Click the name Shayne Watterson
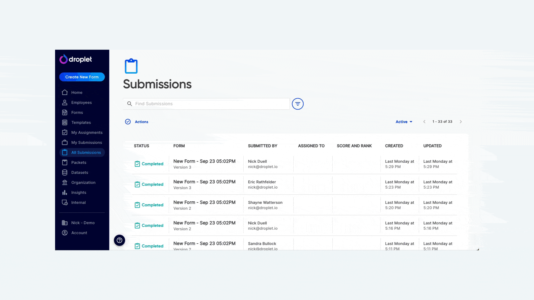The image size is (534, 300). [x=265, y=202]
